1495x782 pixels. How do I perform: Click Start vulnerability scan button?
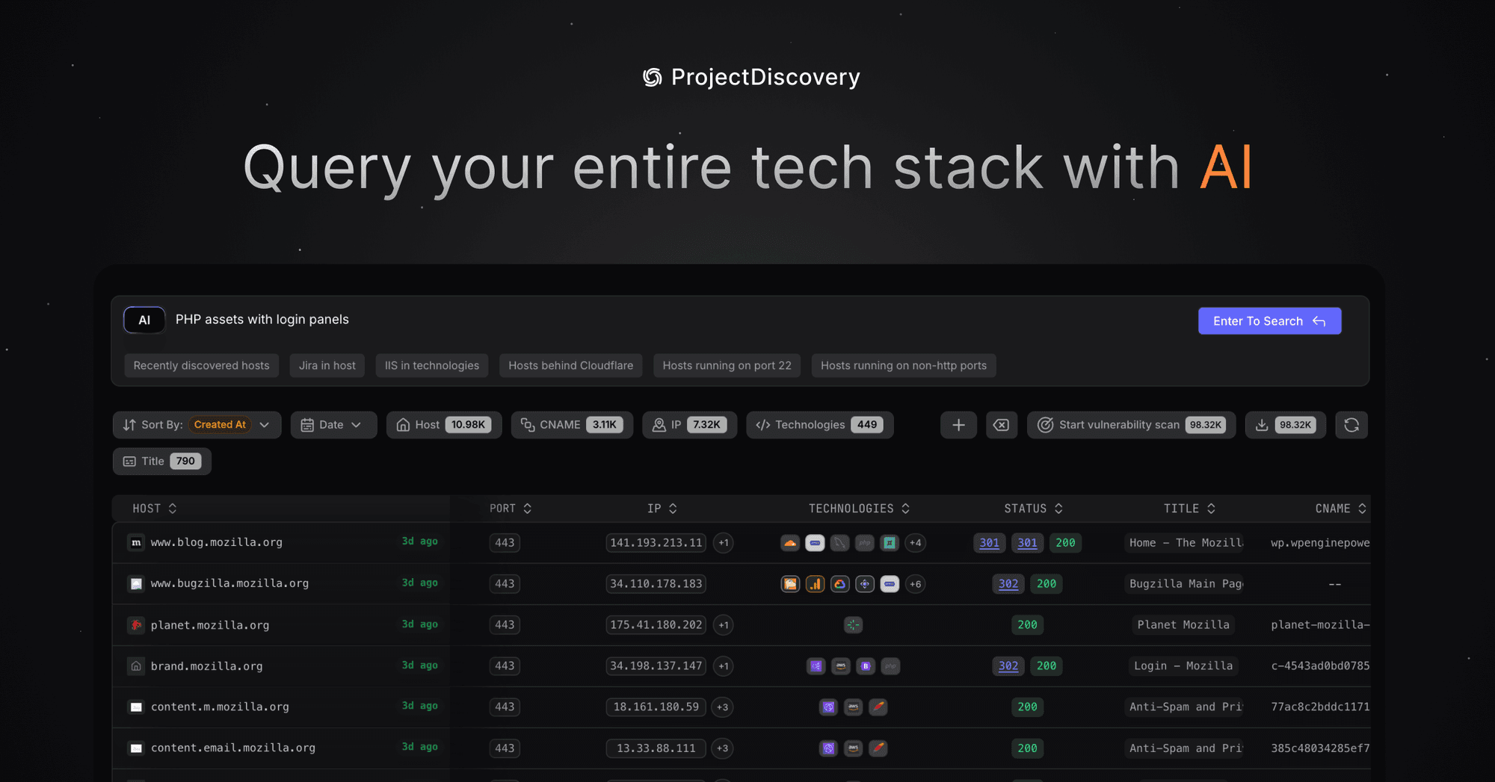1131,425
